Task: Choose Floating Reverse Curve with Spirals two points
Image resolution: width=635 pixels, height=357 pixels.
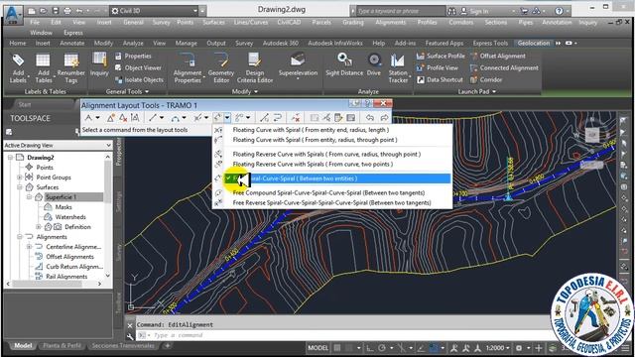Action: tap(313, 164)
